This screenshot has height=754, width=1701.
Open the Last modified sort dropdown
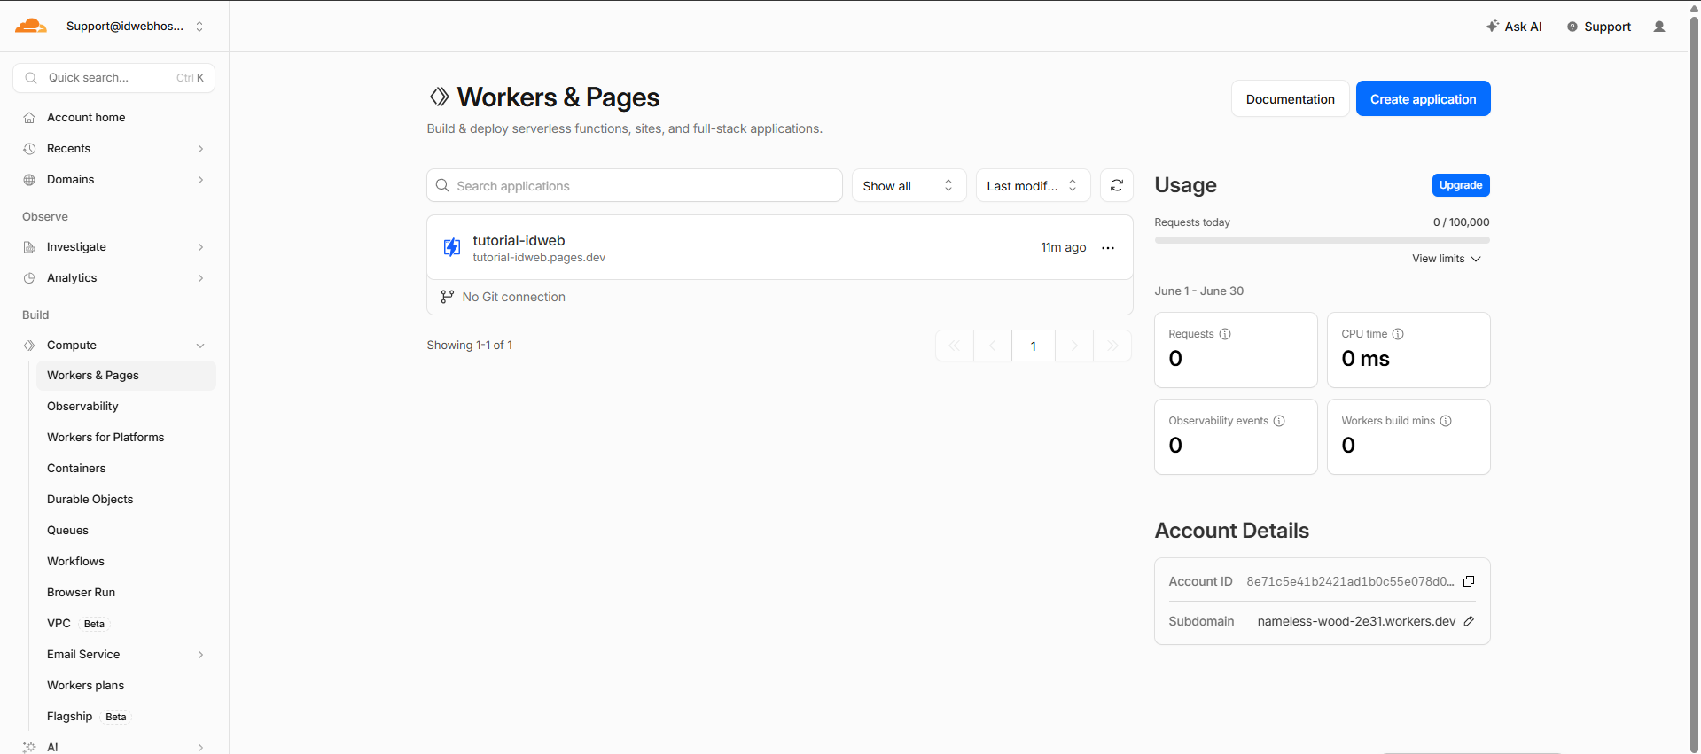[1033, 185]
